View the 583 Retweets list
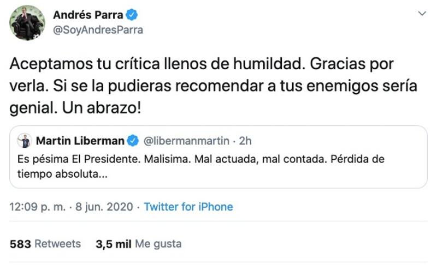This screenshot has height=265, width=437. pyautogui.click(x=45, y=244)
